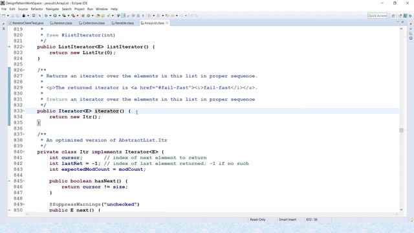414x233 pixels.
Task: Open the External Tools dropdown arrow
Action: [x=78, y=16]
